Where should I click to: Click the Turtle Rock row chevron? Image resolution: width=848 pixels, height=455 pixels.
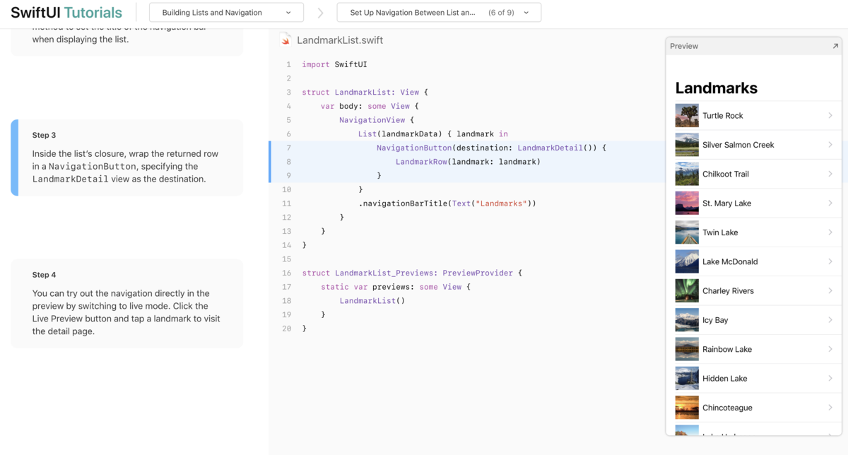pyautogui.click(x=830, y=115)
